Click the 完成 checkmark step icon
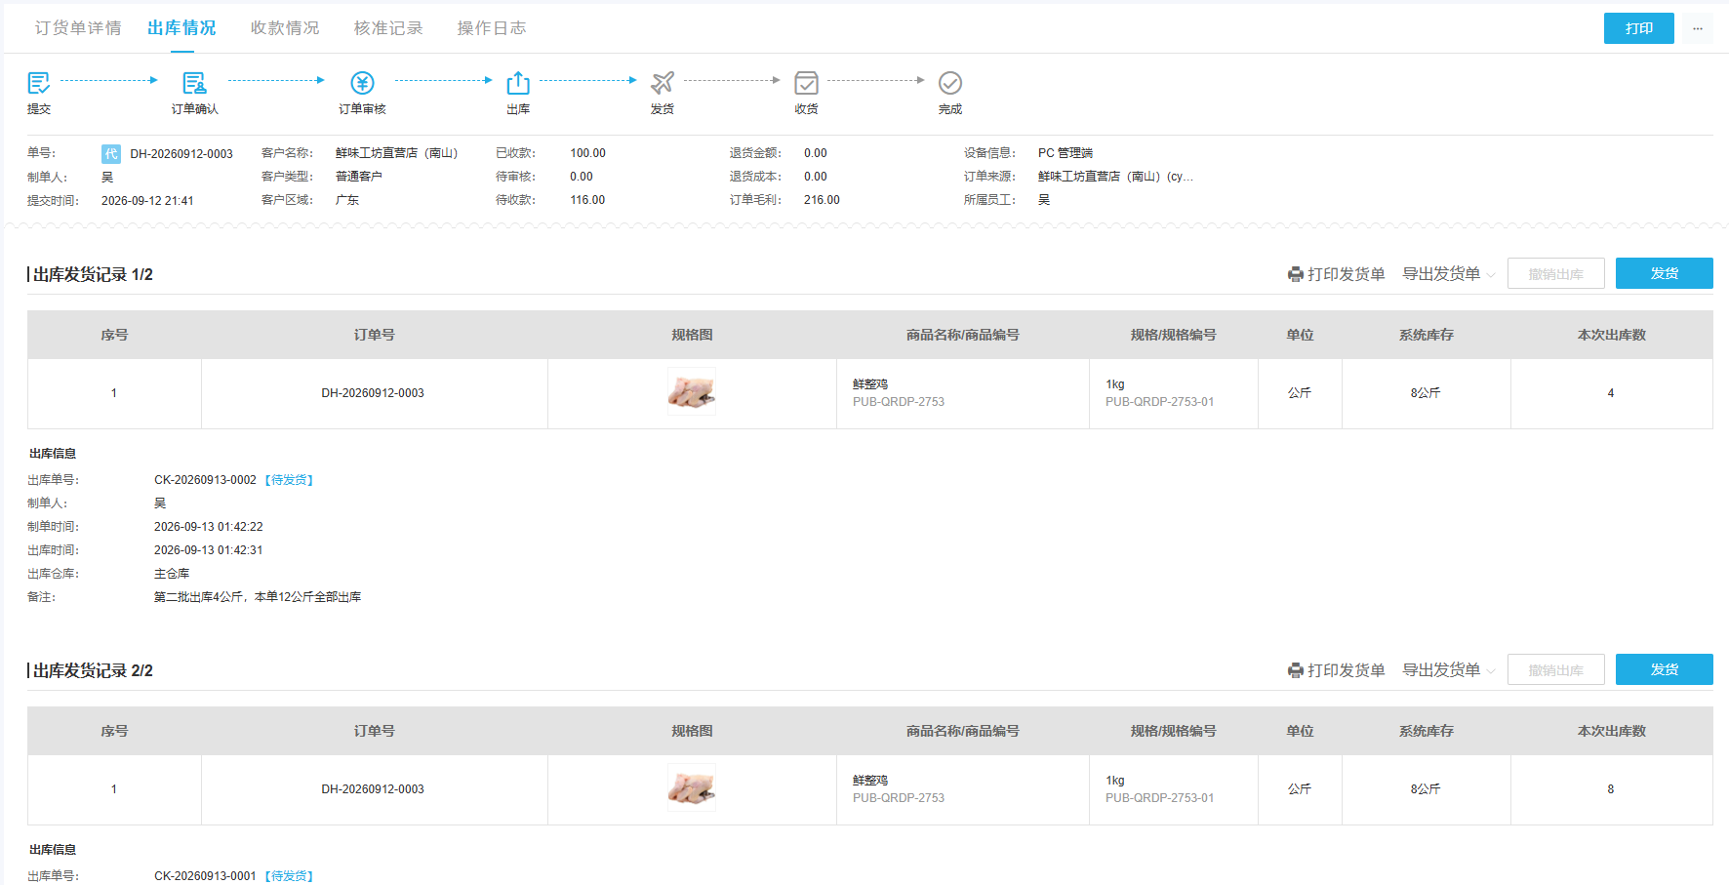Viewport: 1729px width, 885px height. [x=950, y=83]
